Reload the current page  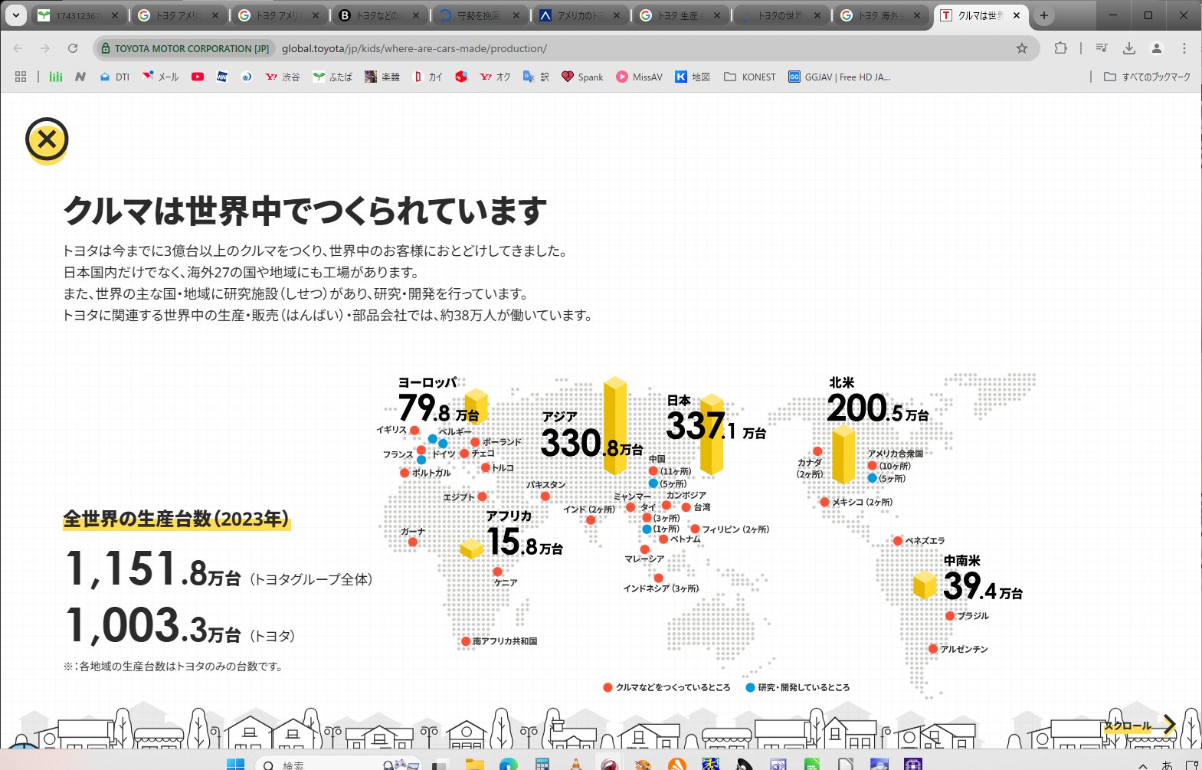[73, 48]
